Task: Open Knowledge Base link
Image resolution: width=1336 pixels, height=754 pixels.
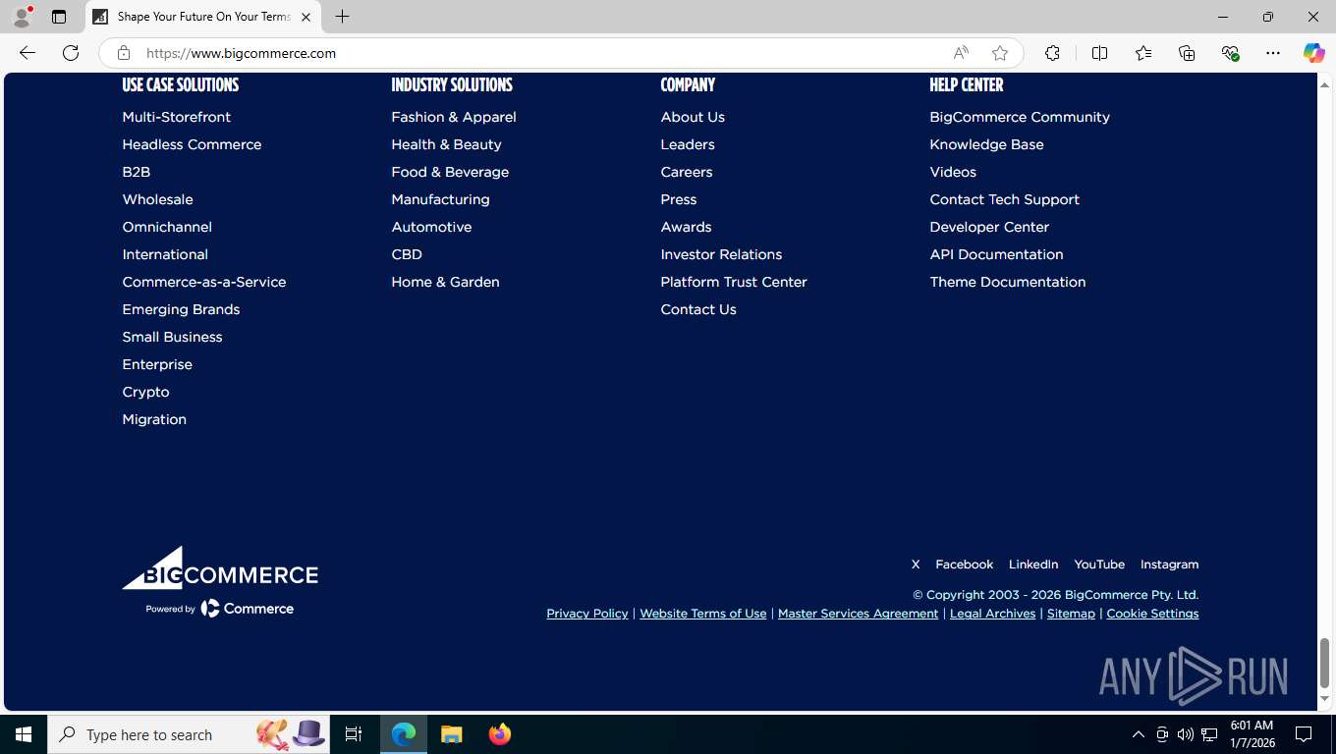Action: tap(986, 144)
